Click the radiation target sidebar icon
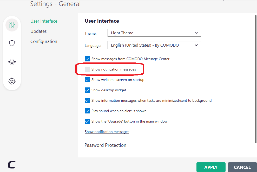 (12, 81)
